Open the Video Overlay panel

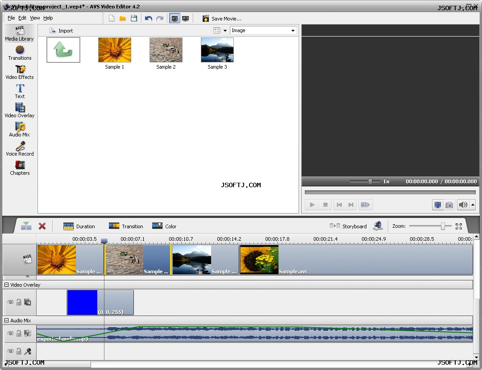(19, 111)
